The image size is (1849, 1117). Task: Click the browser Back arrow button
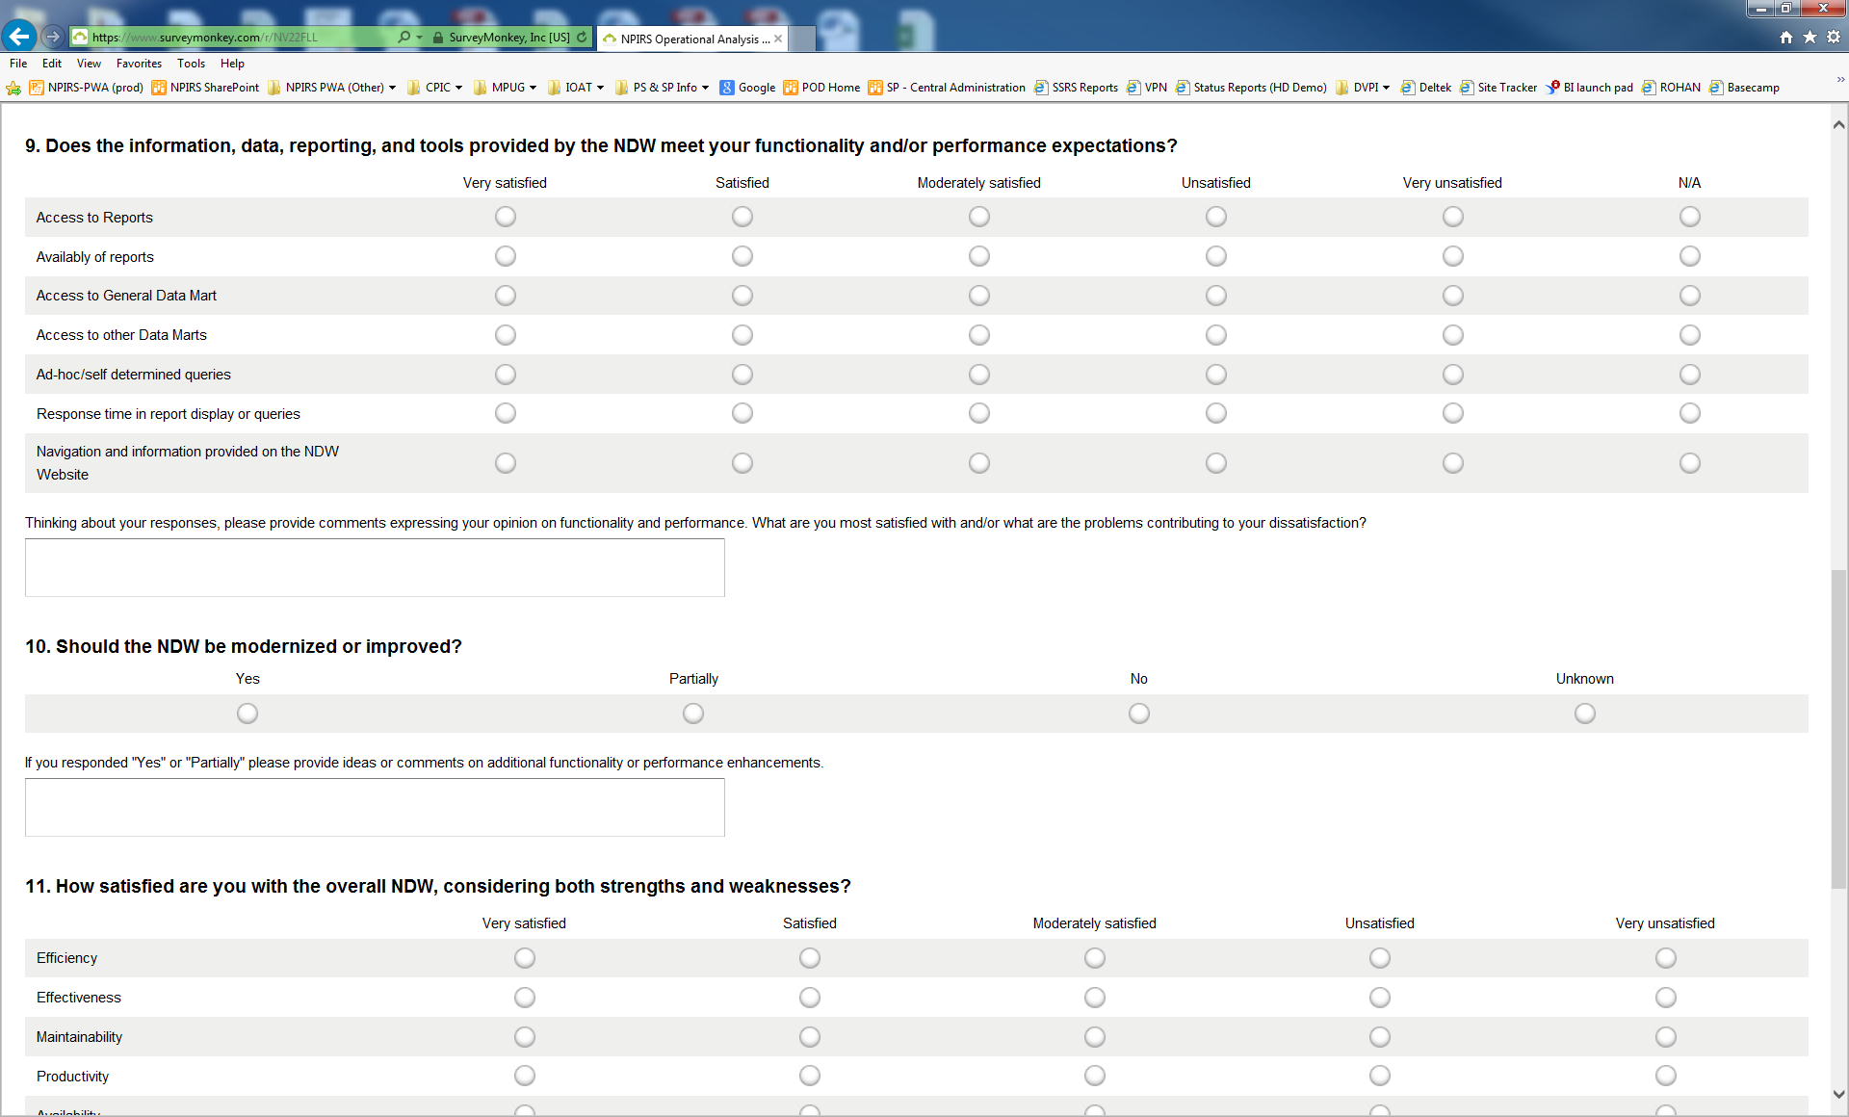tap(19, 37)
